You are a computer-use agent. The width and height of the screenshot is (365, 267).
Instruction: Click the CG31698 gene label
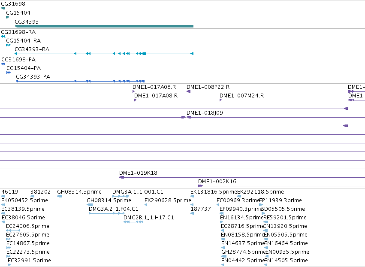13,4
